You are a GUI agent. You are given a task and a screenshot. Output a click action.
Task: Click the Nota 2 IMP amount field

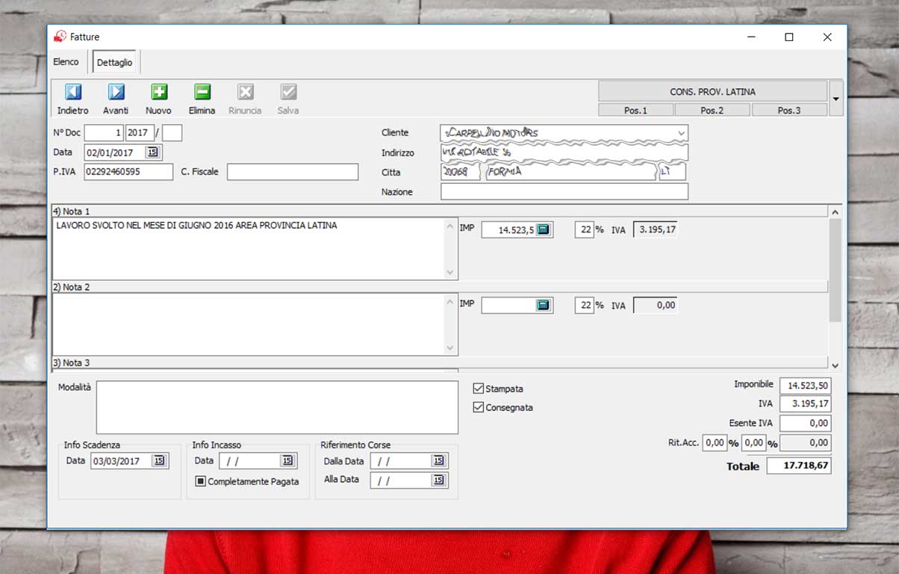click(x=508, y=305)
